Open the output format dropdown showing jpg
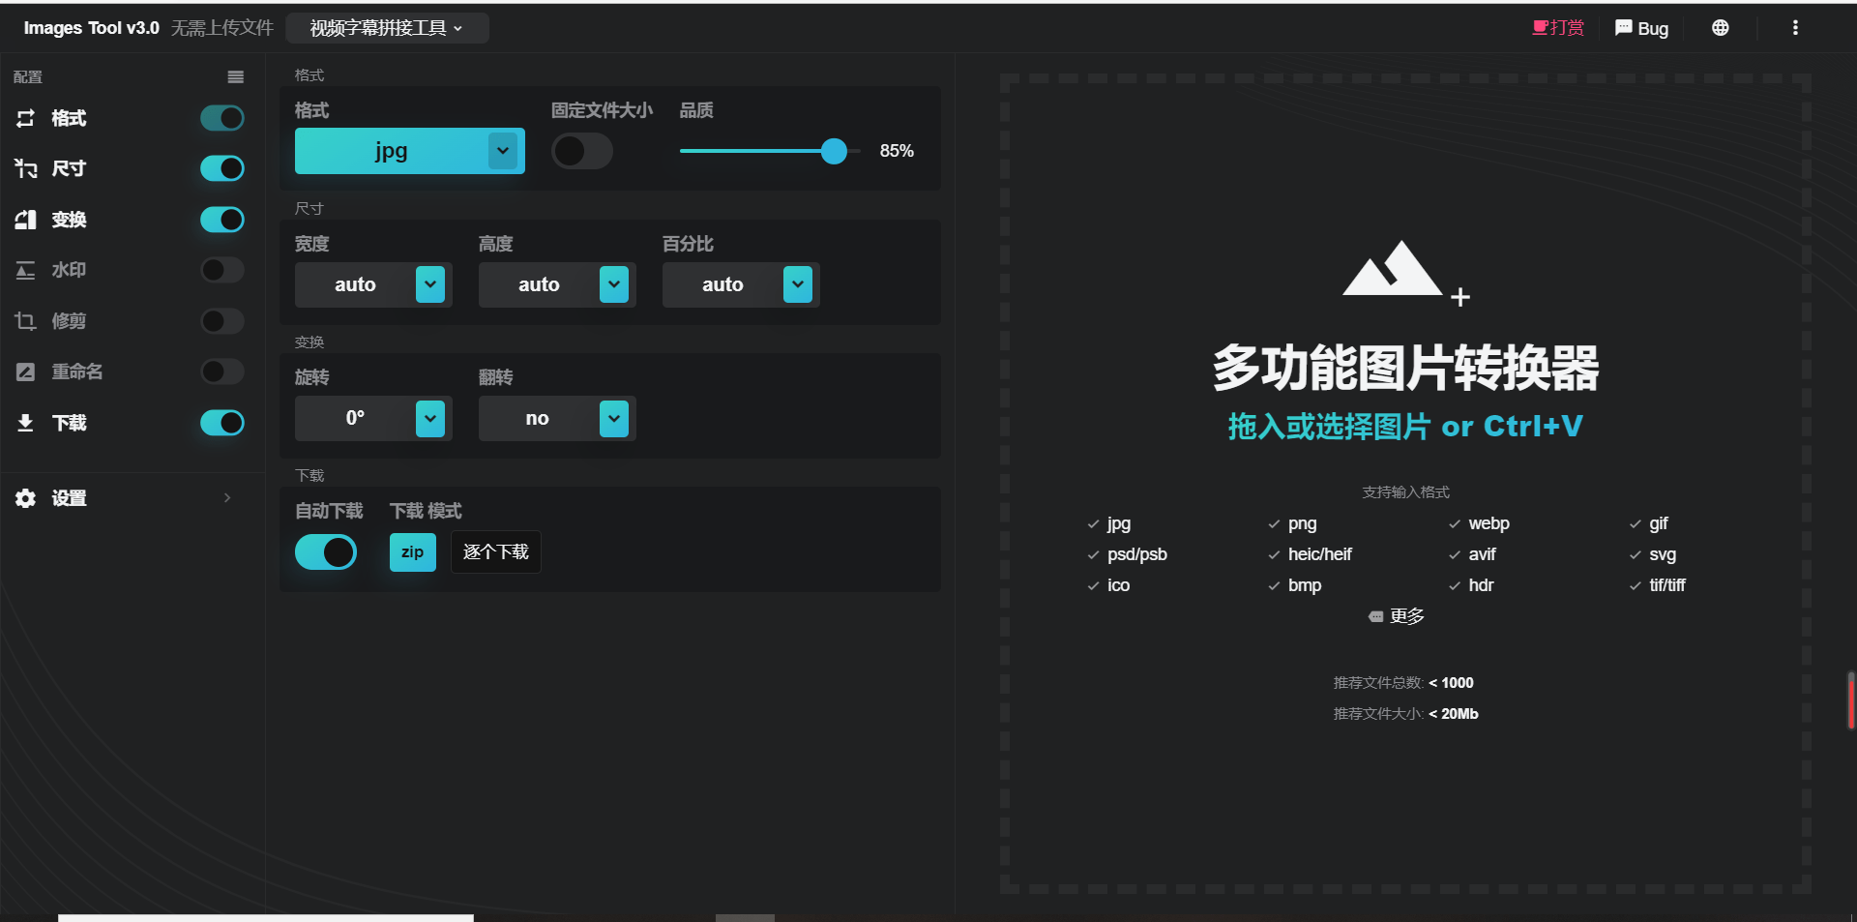1857x922 pixels. (x=408, y=151)
